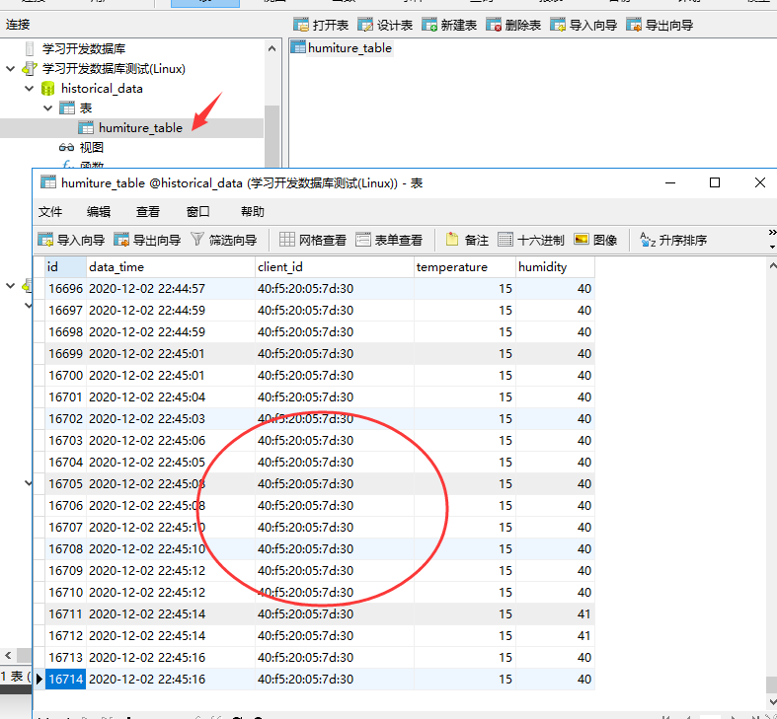This screenshot has width=777, height=719.
Task: Click row selector of row 16714
Action: [39, 679]
